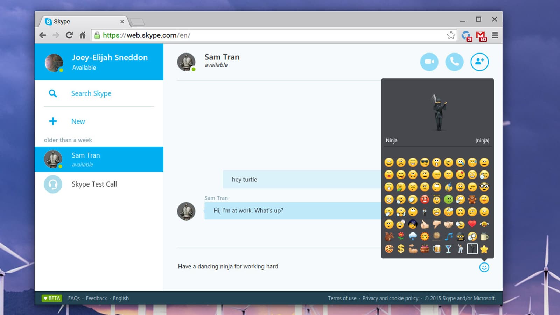
Task: Open the Sam Tran conversation in sidebar
Action: pos(99,159)
